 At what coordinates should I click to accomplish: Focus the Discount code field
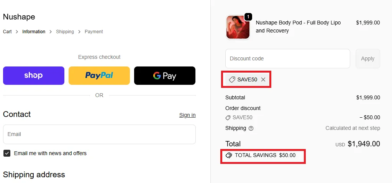(287, 58)
